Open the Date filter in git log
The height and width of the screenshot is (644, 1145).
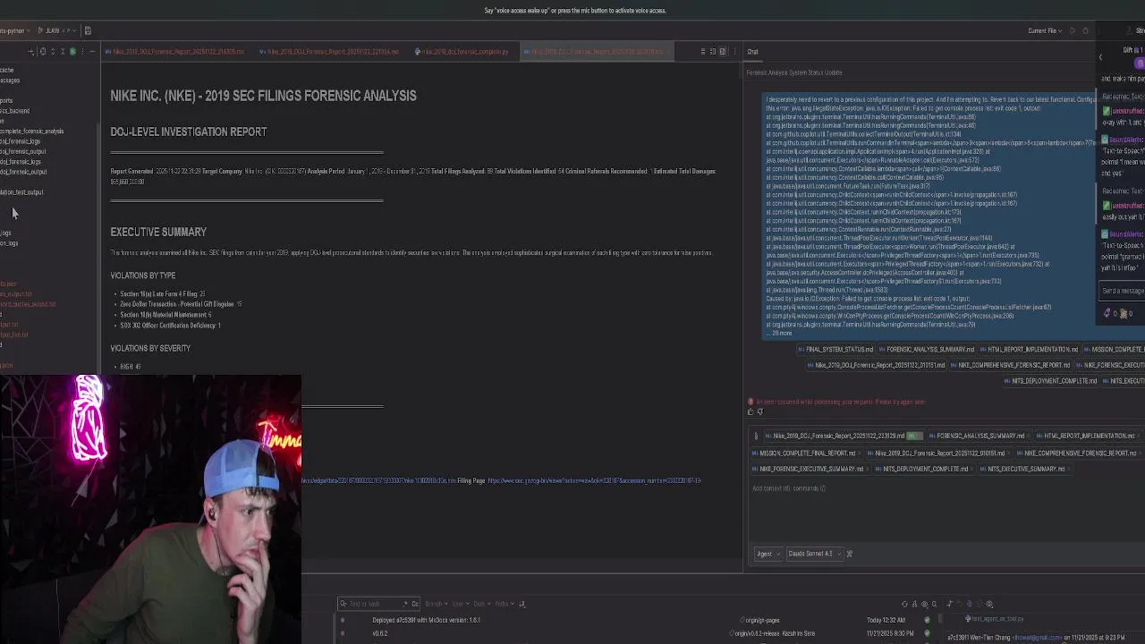pyautogui.click(x=481, y=604)
